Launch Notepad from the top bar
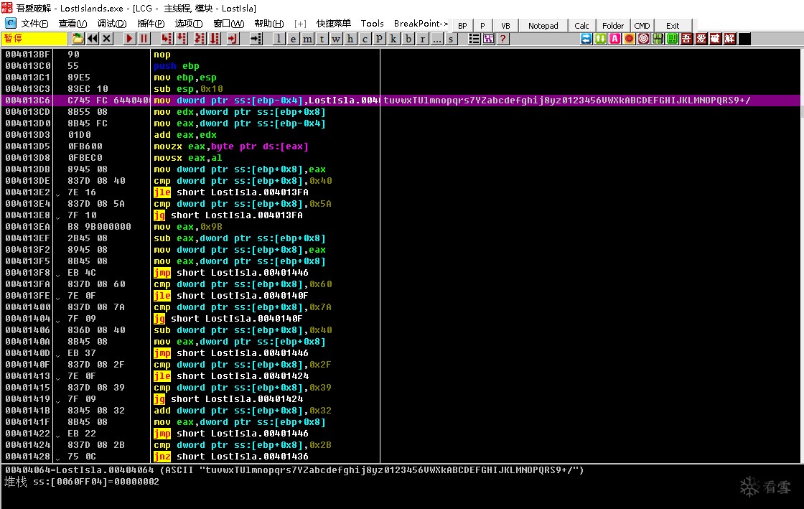This screenshot has width=804, height=509. [543, 26]
